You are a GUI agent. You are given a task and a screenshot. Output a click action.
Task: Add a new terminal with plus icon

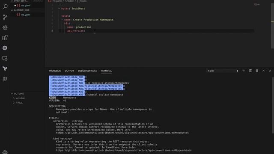(x=244, y=71)
